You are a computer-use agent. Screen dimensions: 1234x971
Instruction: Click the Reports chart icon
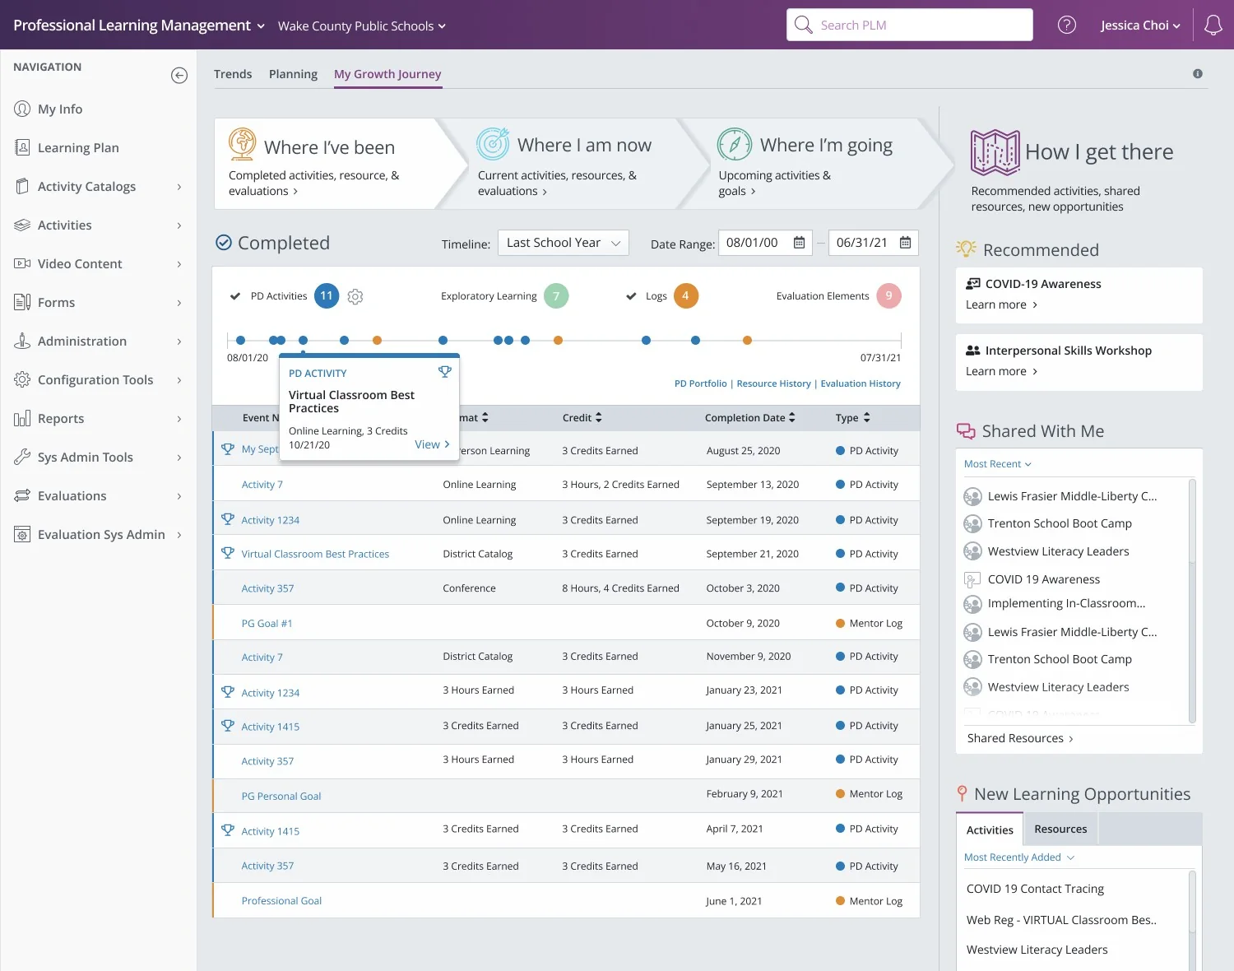click(22, 418)
